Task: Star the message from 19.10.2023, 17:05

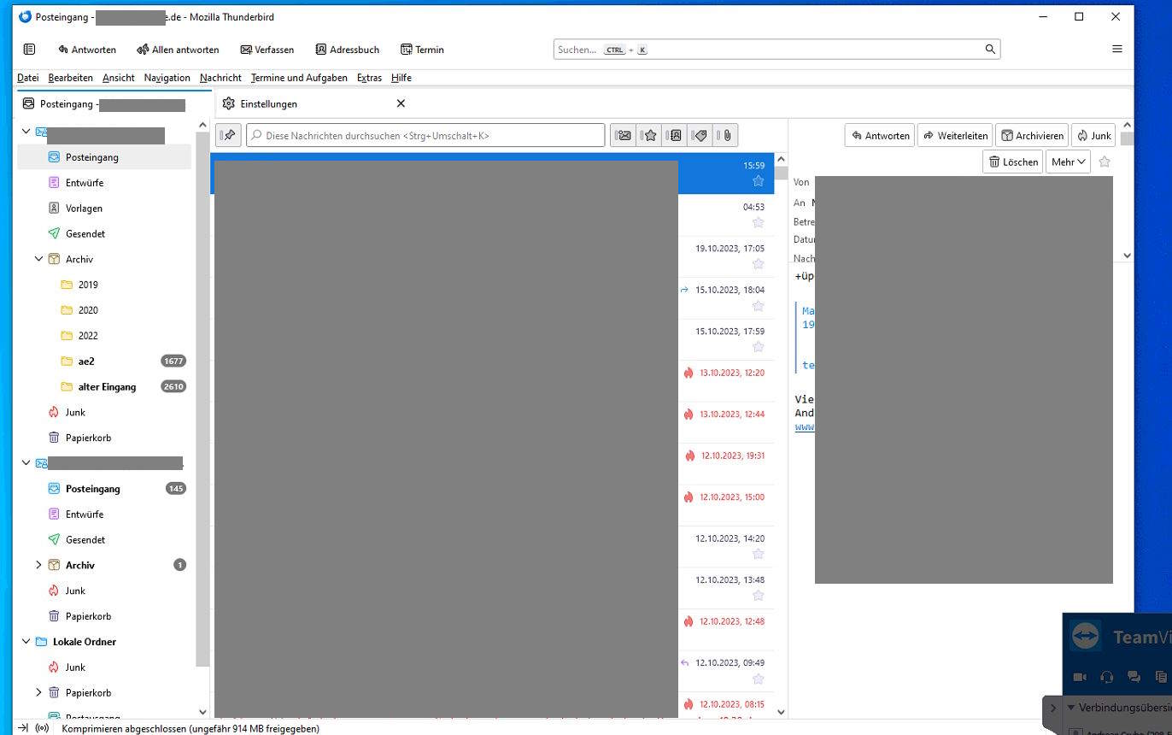Action: (758, 264)
